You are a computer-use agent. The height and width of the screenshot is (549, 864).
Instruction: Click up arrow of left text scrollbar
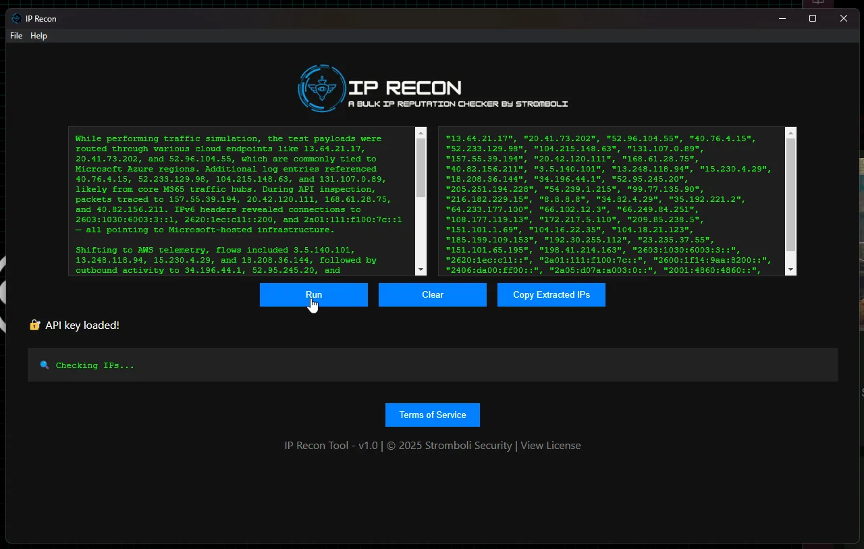click(x=421, y=133)
